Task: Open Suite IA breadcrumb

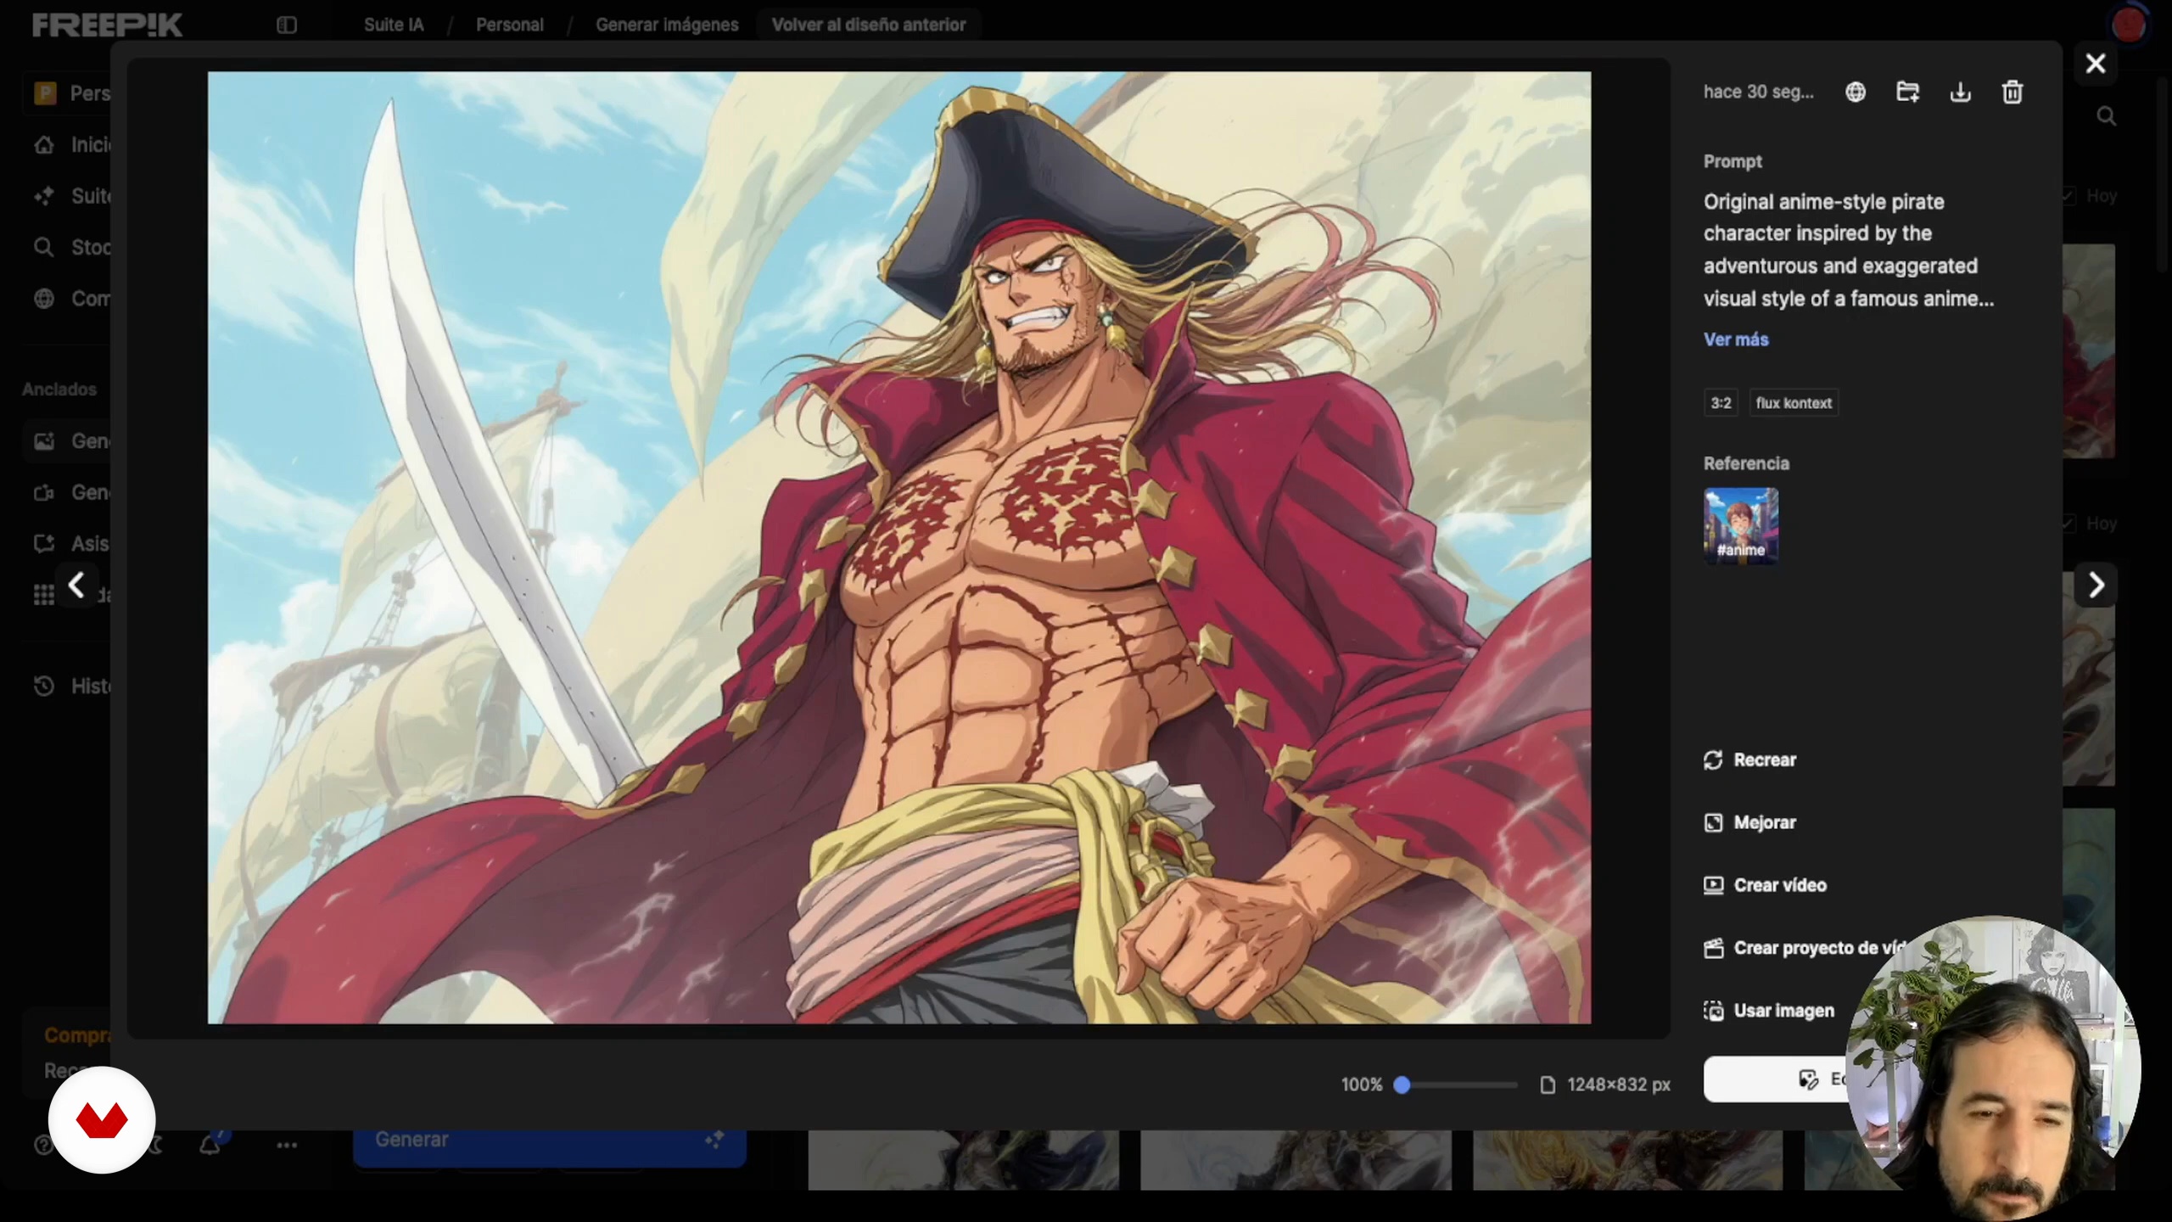Action: 394,25
